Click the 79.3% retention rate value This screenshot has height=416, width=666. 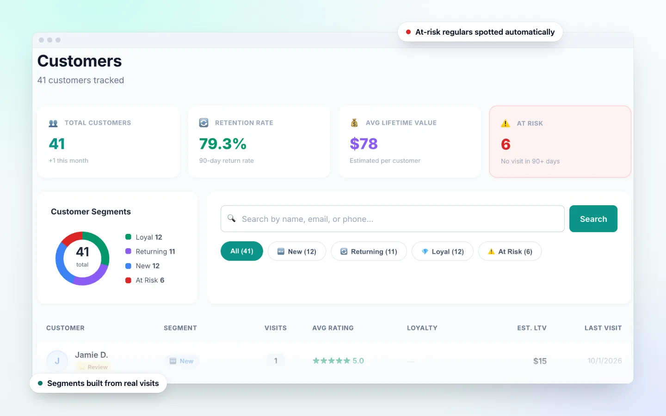pos(222,144)
